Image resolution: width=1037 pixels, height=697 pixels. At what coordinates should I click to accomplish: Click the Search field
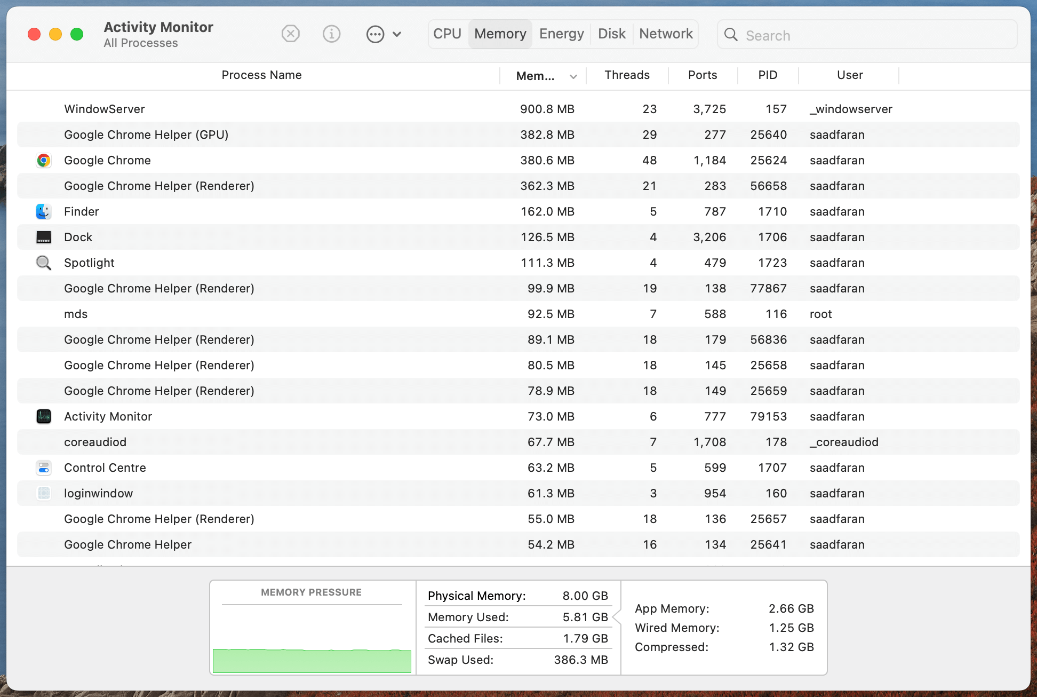(x=867, y=35)
